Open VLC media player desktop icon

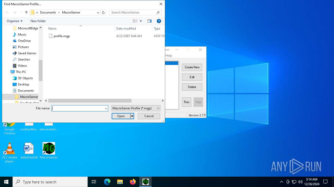click(x=9, y=153)
